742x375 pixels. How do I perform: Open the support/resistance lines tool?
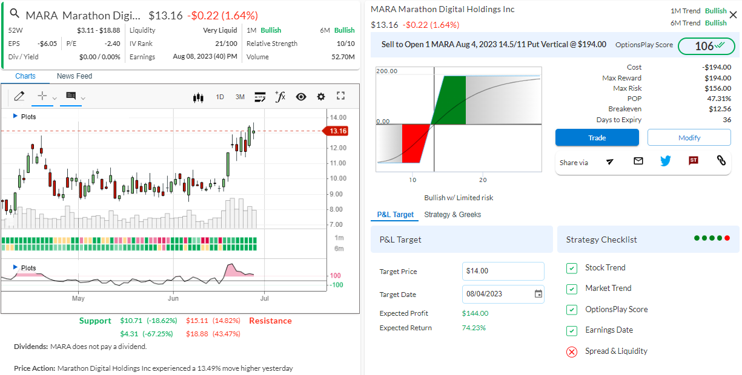coord(260,97)
